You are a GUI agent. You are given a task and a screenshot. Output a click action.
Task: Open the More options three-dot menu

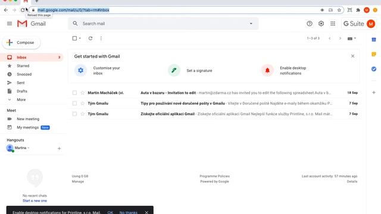point(101,38)
